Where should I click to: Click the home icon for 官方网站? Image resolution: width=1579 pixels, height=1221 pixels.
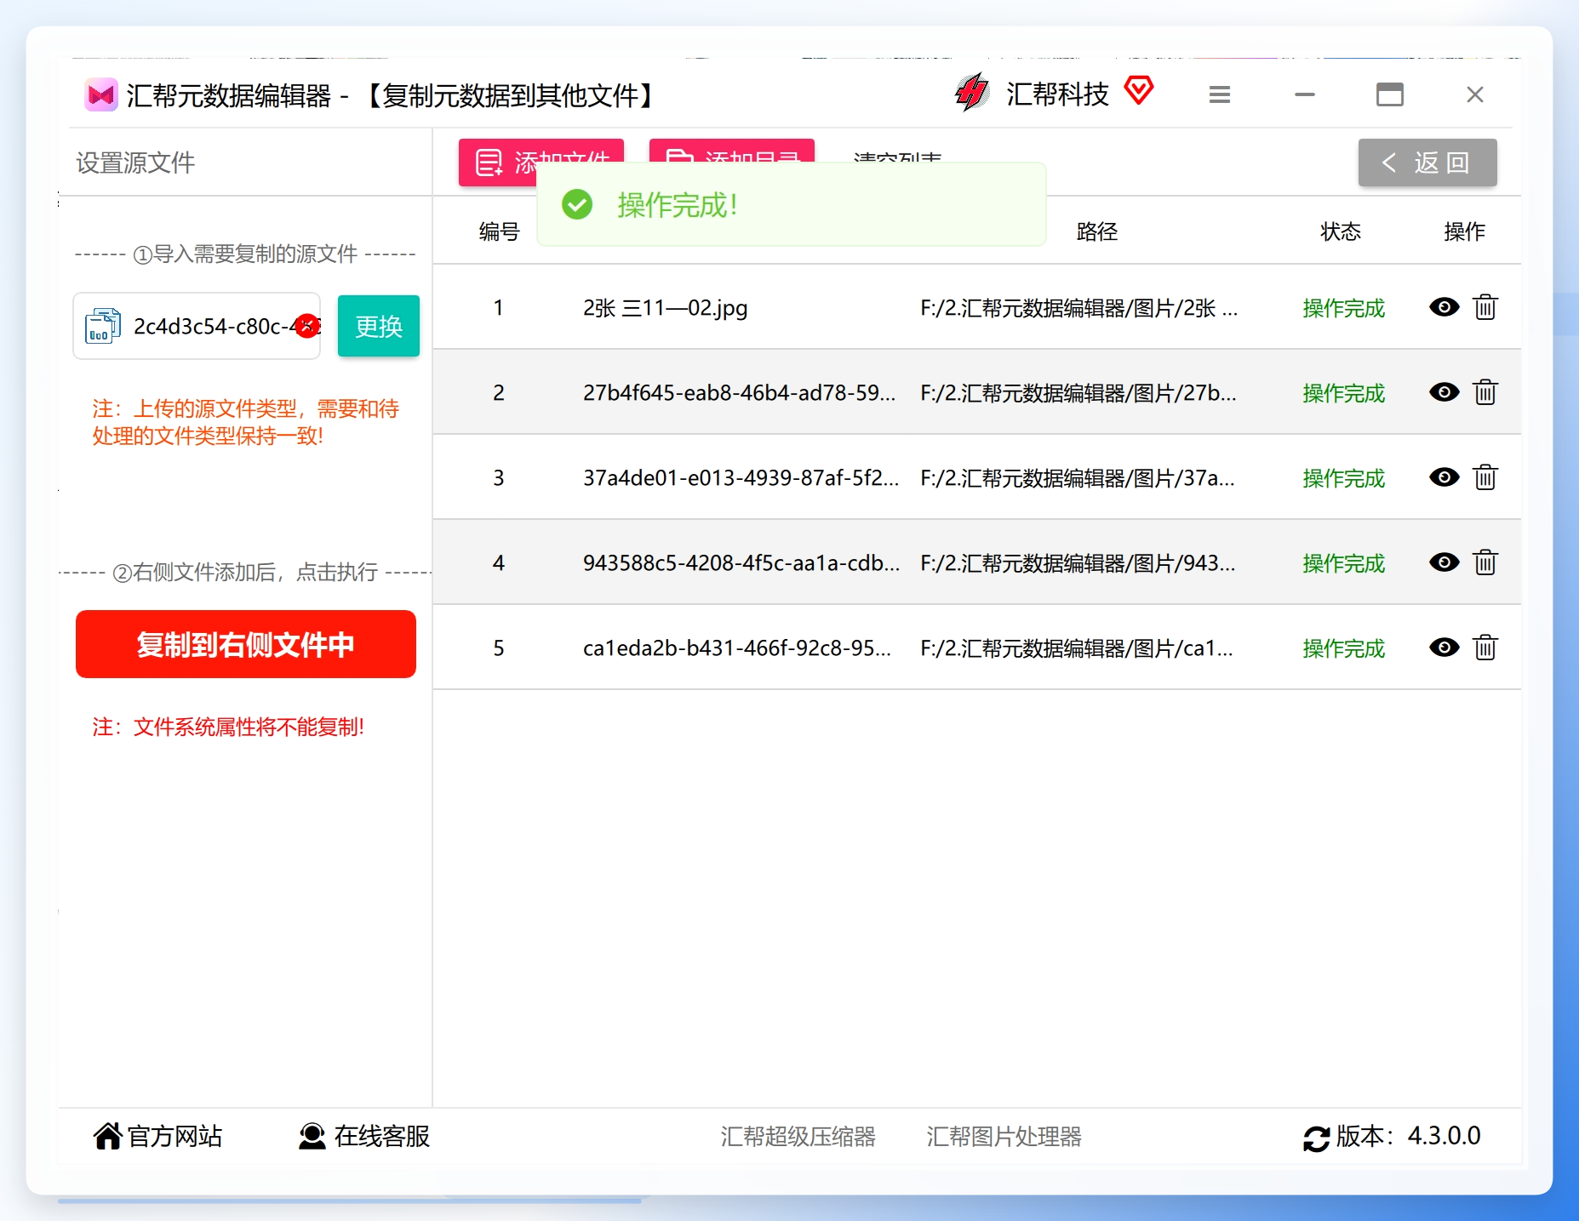tap(108, 1136)
